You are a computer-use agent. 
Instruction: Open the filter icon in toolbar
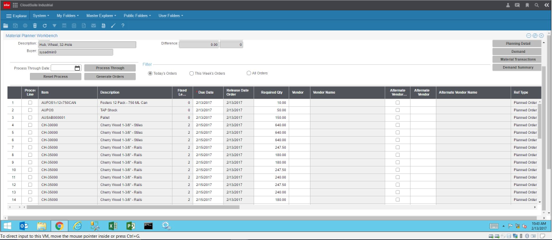(55, 26)
